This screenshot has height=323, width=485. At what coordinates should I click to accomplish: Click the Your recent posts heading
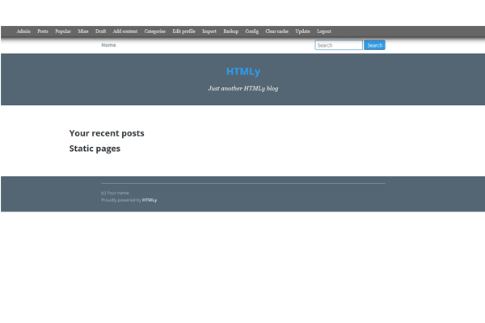107,133
